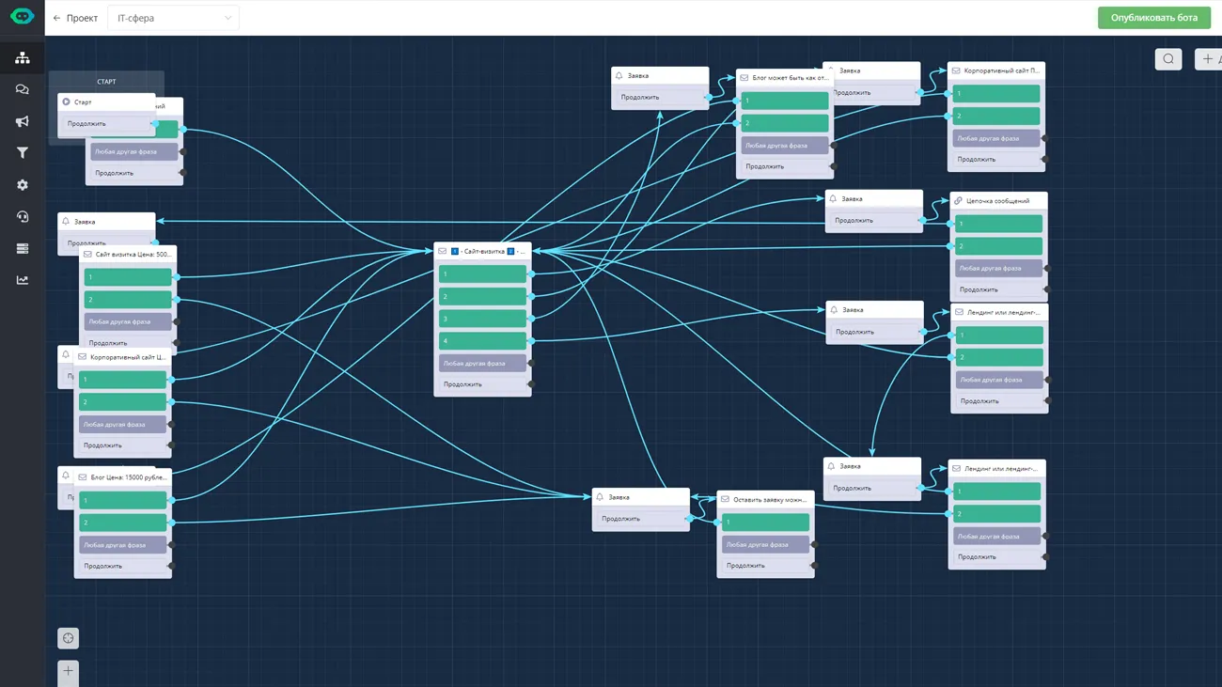This screenshot has height=687, width=1222.
Task: Select Любая другая фраза in Сайт-визитка block
Action: click(x=482, y=364)
